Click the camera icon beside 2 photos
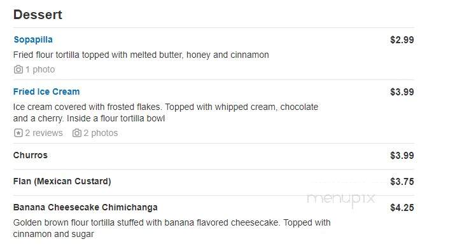This screenshot has width=455, height=251. [x=77, y=133]
